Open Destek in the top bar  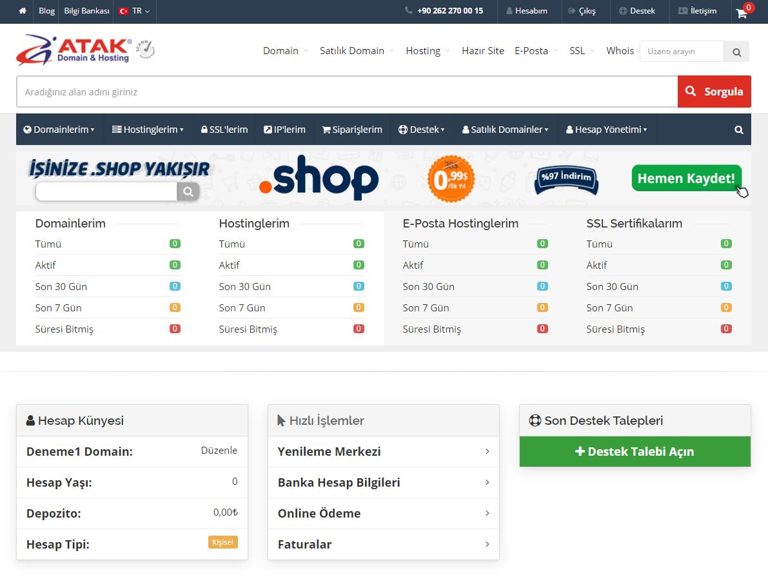[636, 11]
